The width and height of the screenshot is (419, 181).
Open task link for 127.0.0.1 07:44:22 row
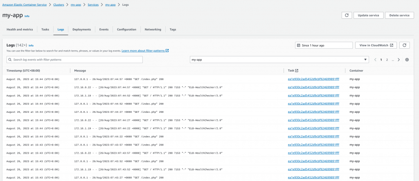[x=313, y=136]
